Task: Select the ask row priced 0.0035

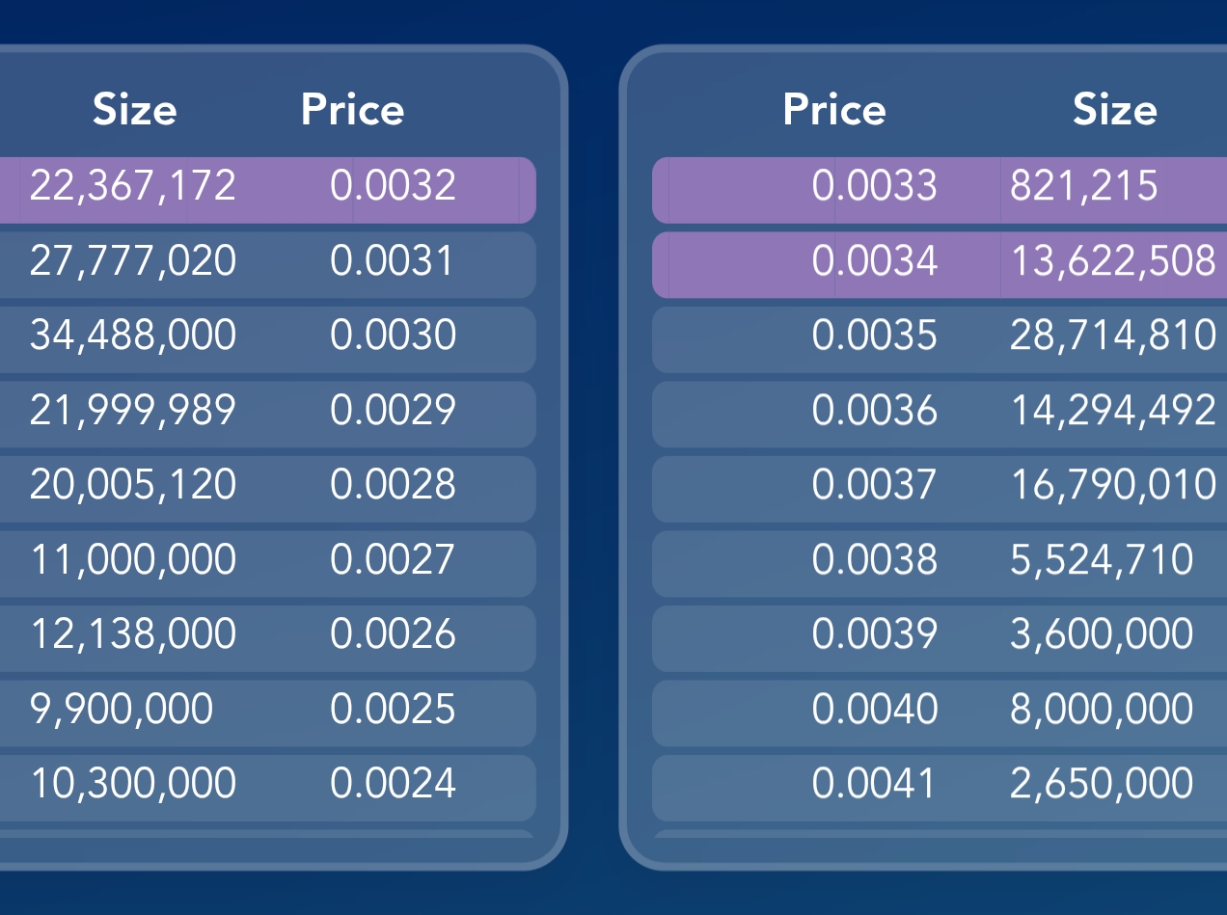Action: (x=940, y=339)
